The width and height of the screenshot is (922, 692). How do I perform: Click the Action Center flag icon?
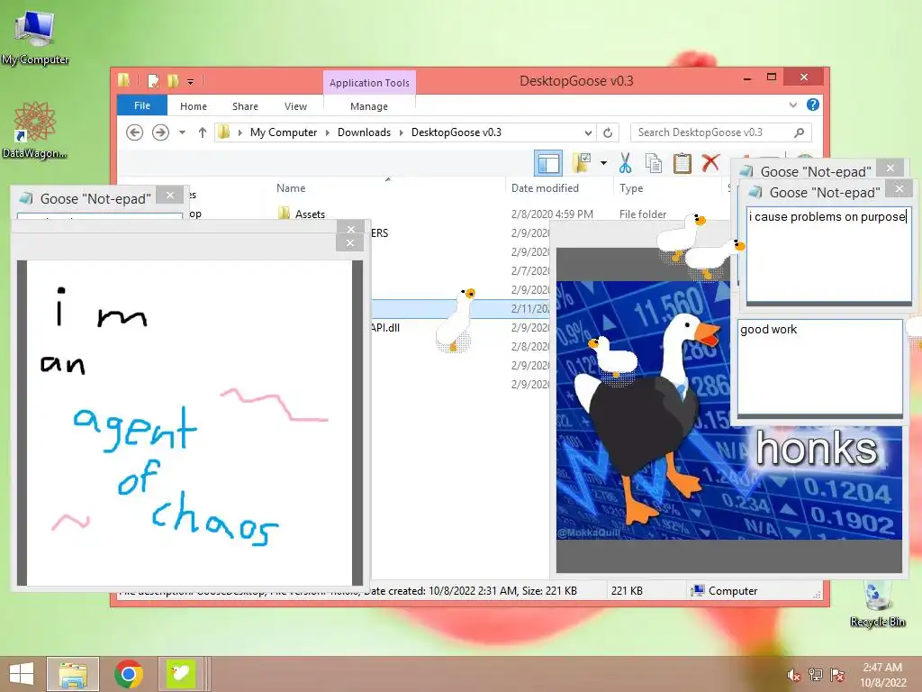pyautogui.click(x=837, y=675)
